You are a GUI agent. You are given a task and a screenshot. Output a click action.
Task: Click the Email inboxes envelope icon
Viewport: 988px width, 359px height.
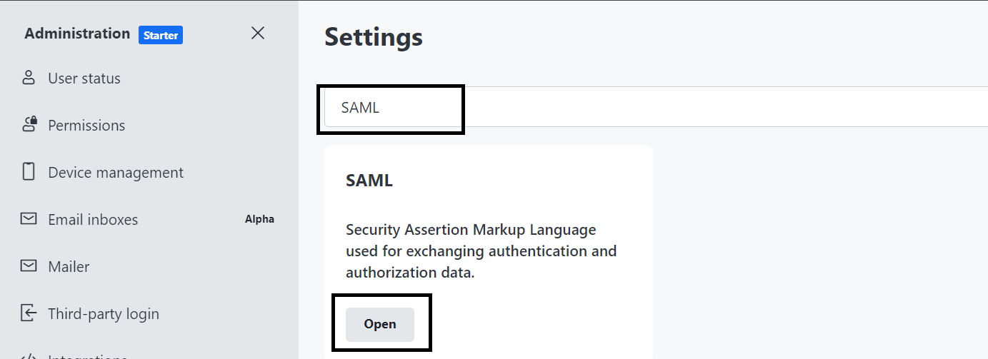coord(29,219)
